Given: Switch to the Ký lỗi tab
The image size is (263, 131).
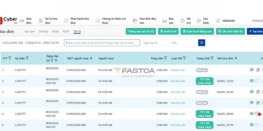Looking at the screenshot, I should click(66, 31).
